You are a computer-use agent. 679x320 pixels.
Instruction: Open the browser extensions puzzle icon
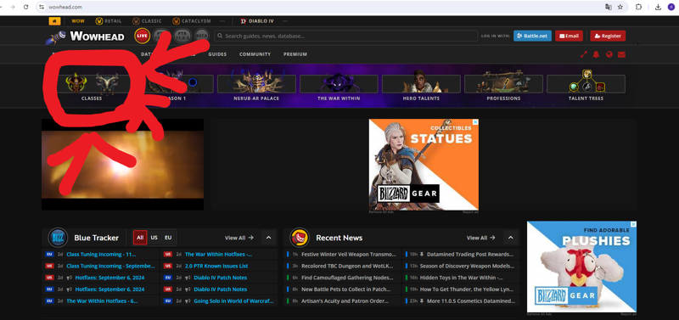pyautogui.click(x=638, y=7)
